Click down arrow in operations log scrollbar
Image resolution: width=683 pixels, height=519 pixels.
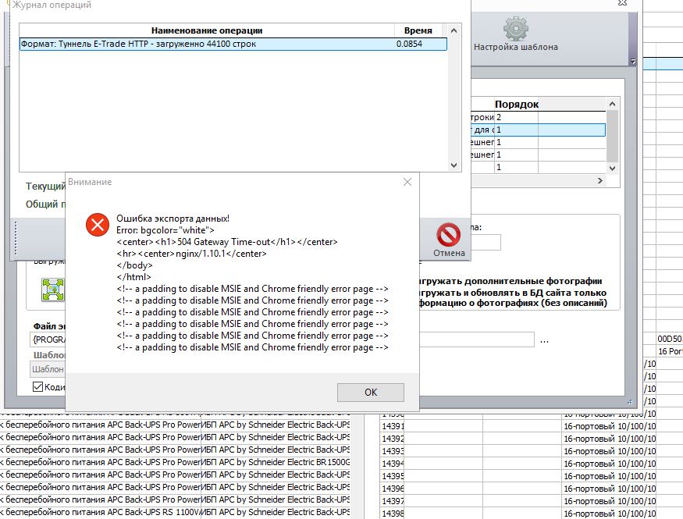coord(454,165)
